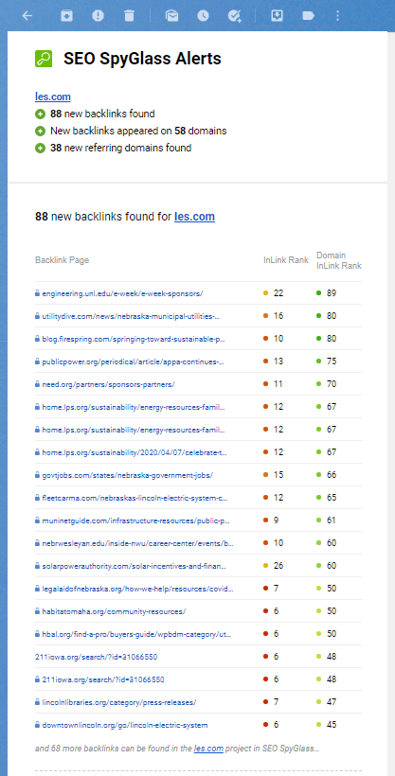Image resolution: width=395 pixels, height=776 pixels.
Task: Delete the email with the trash icon
Action: [130, 16]
